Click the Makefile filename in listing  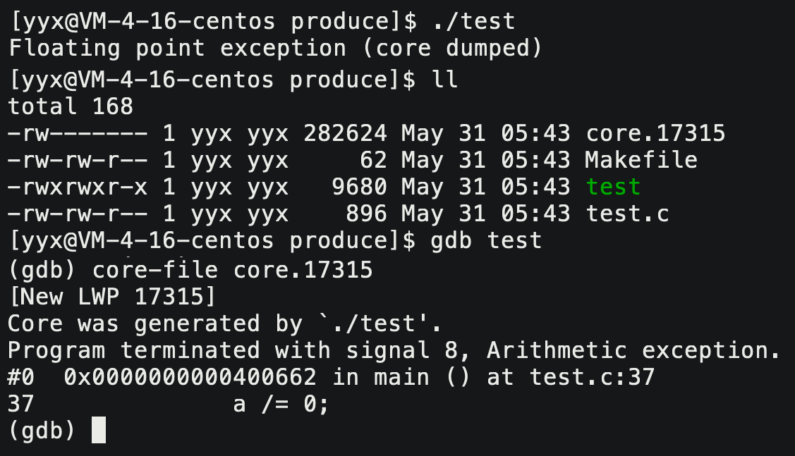pyautogui.click(x=641, y=160)
